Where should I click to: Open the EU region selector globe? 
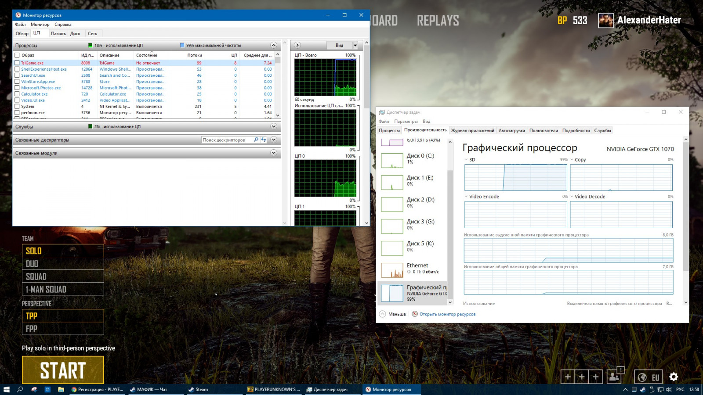(x=642, y=377)
